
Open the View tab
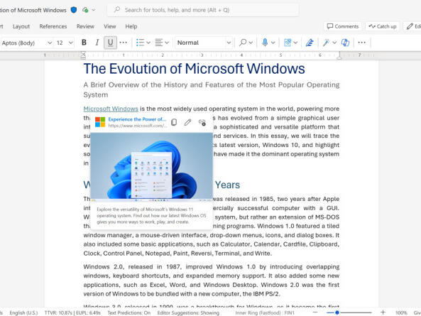pos(110,26)
